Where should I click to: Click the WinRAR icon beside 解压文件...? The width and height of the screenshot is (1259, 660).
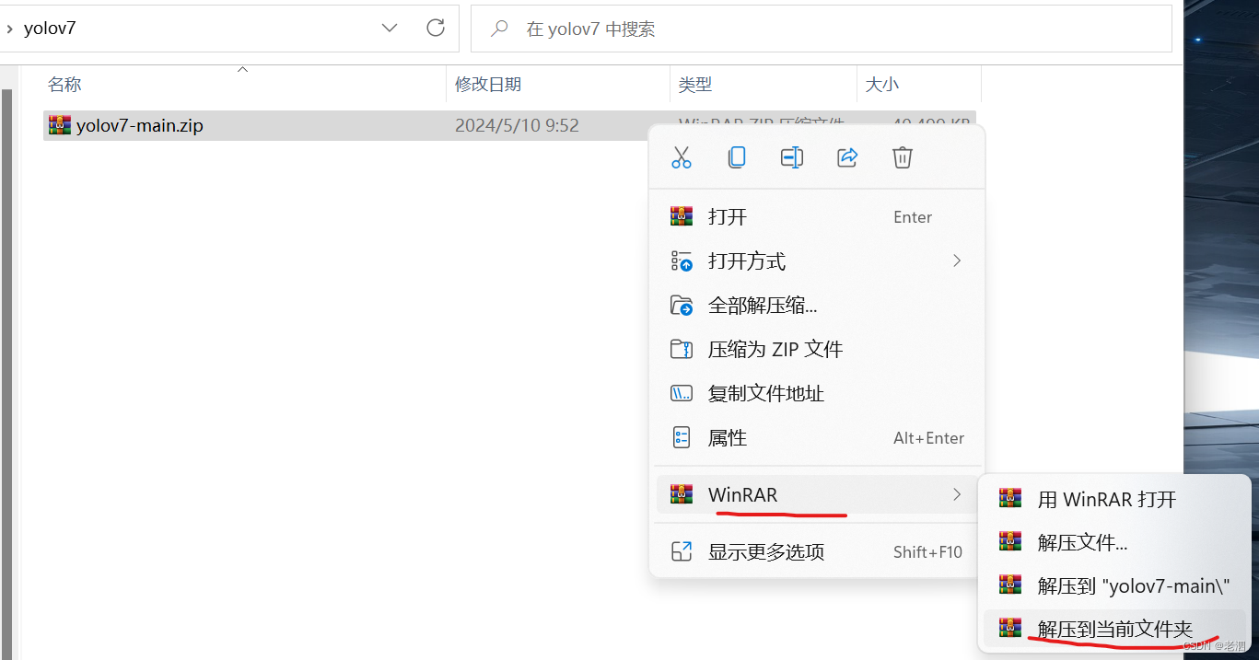tap(1010, 542)
